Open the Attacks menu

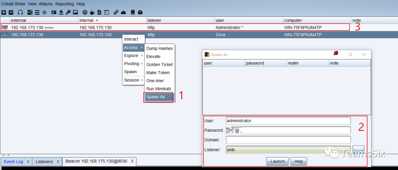click(46, 4)
